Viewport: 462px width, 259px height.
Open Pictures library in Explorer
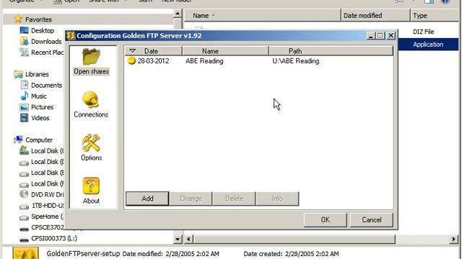click(42, 107)
